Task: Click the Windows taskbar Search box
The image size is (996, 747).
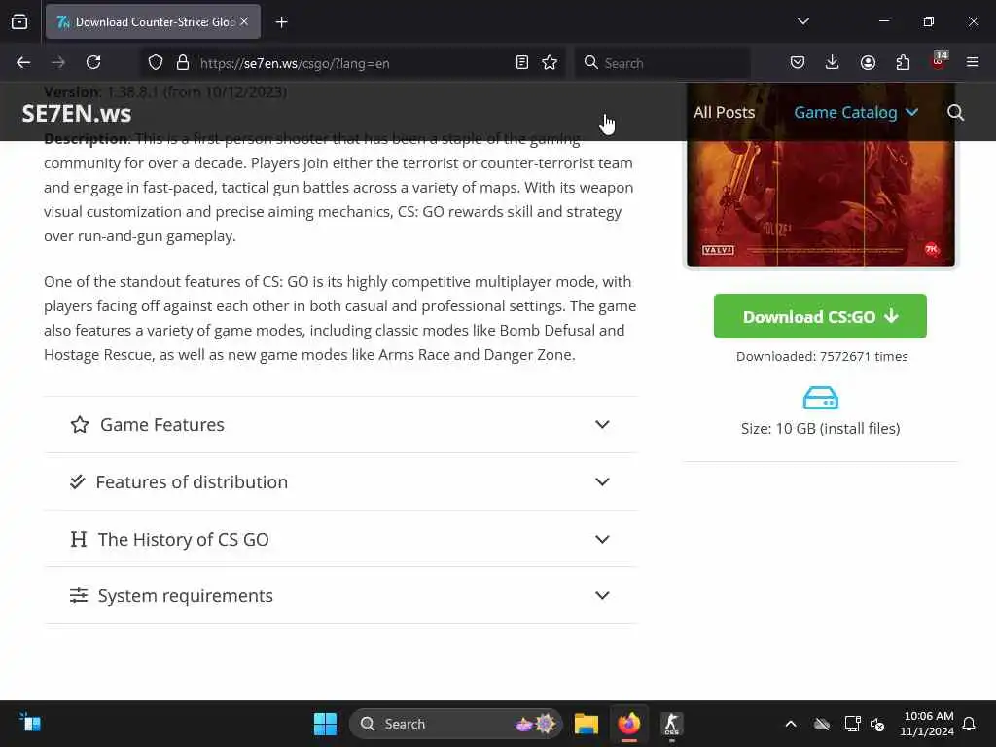Action: tap(455, 724)
